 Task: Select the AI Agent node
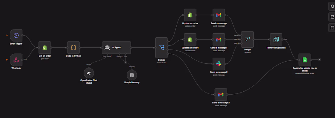[x=116, y=48]
